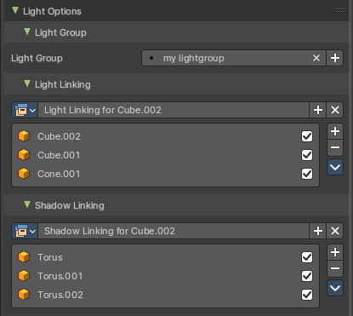Click the Cone.001 object icon
The width and height of the screenshot is (353, 316).
point(24,174)
